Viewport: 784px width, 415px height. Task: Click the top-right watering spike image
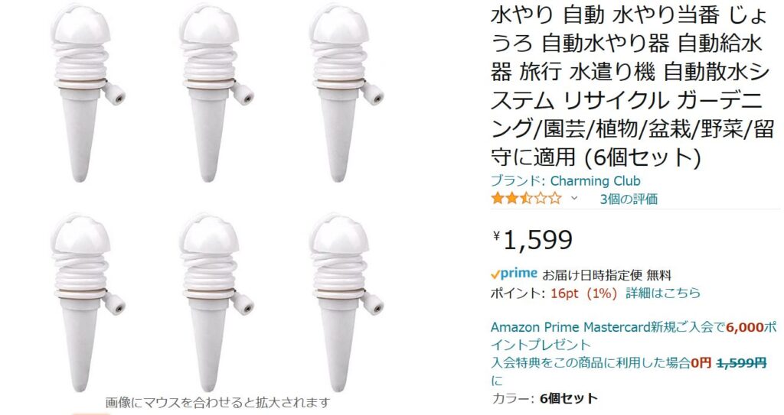[347, 93]
